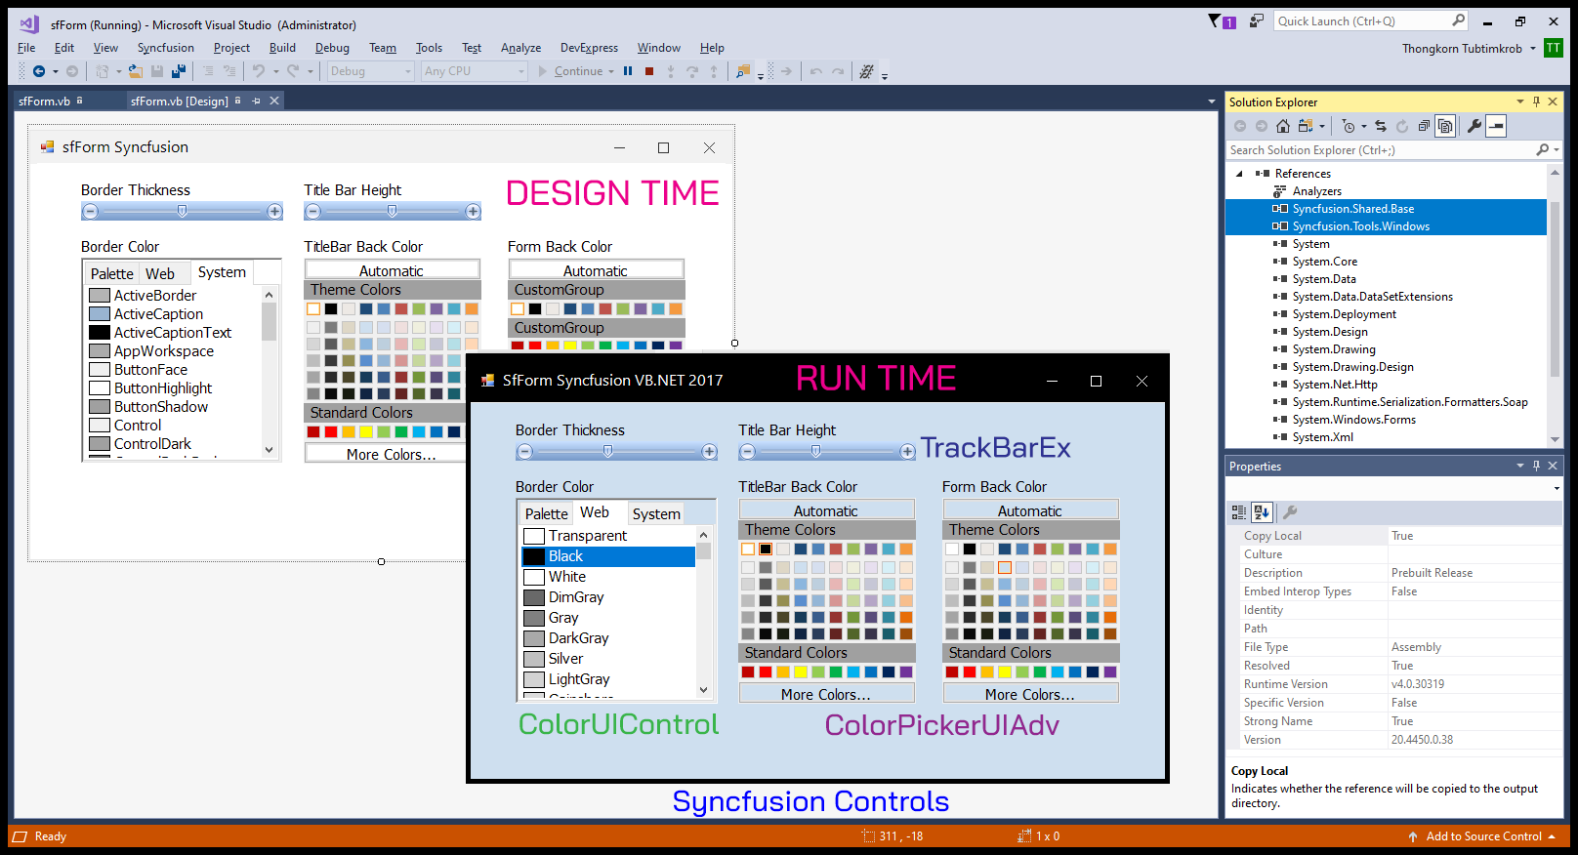The image size is (1578, 855).
Task: Click design-time Title Bar Height slider thumb
Action: coord(393,212)
